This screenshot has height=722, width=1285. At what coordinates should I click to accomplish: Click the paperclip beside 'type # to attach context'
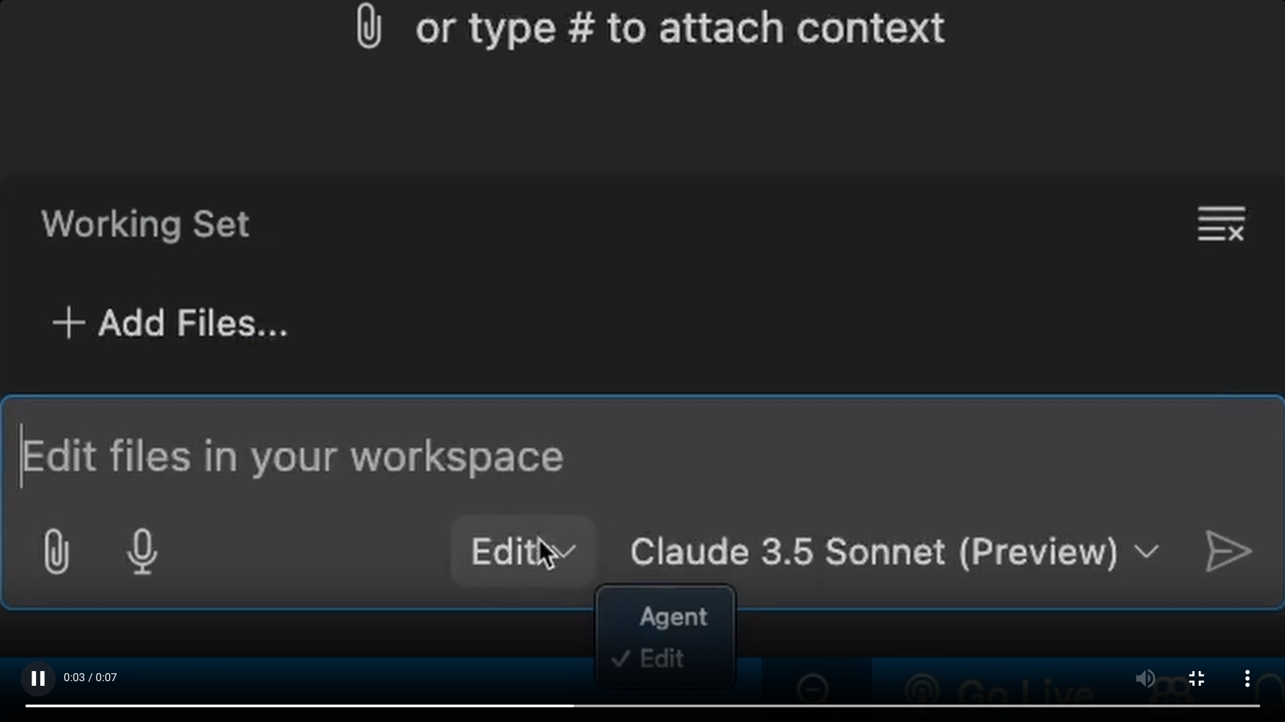click(368, 27)
